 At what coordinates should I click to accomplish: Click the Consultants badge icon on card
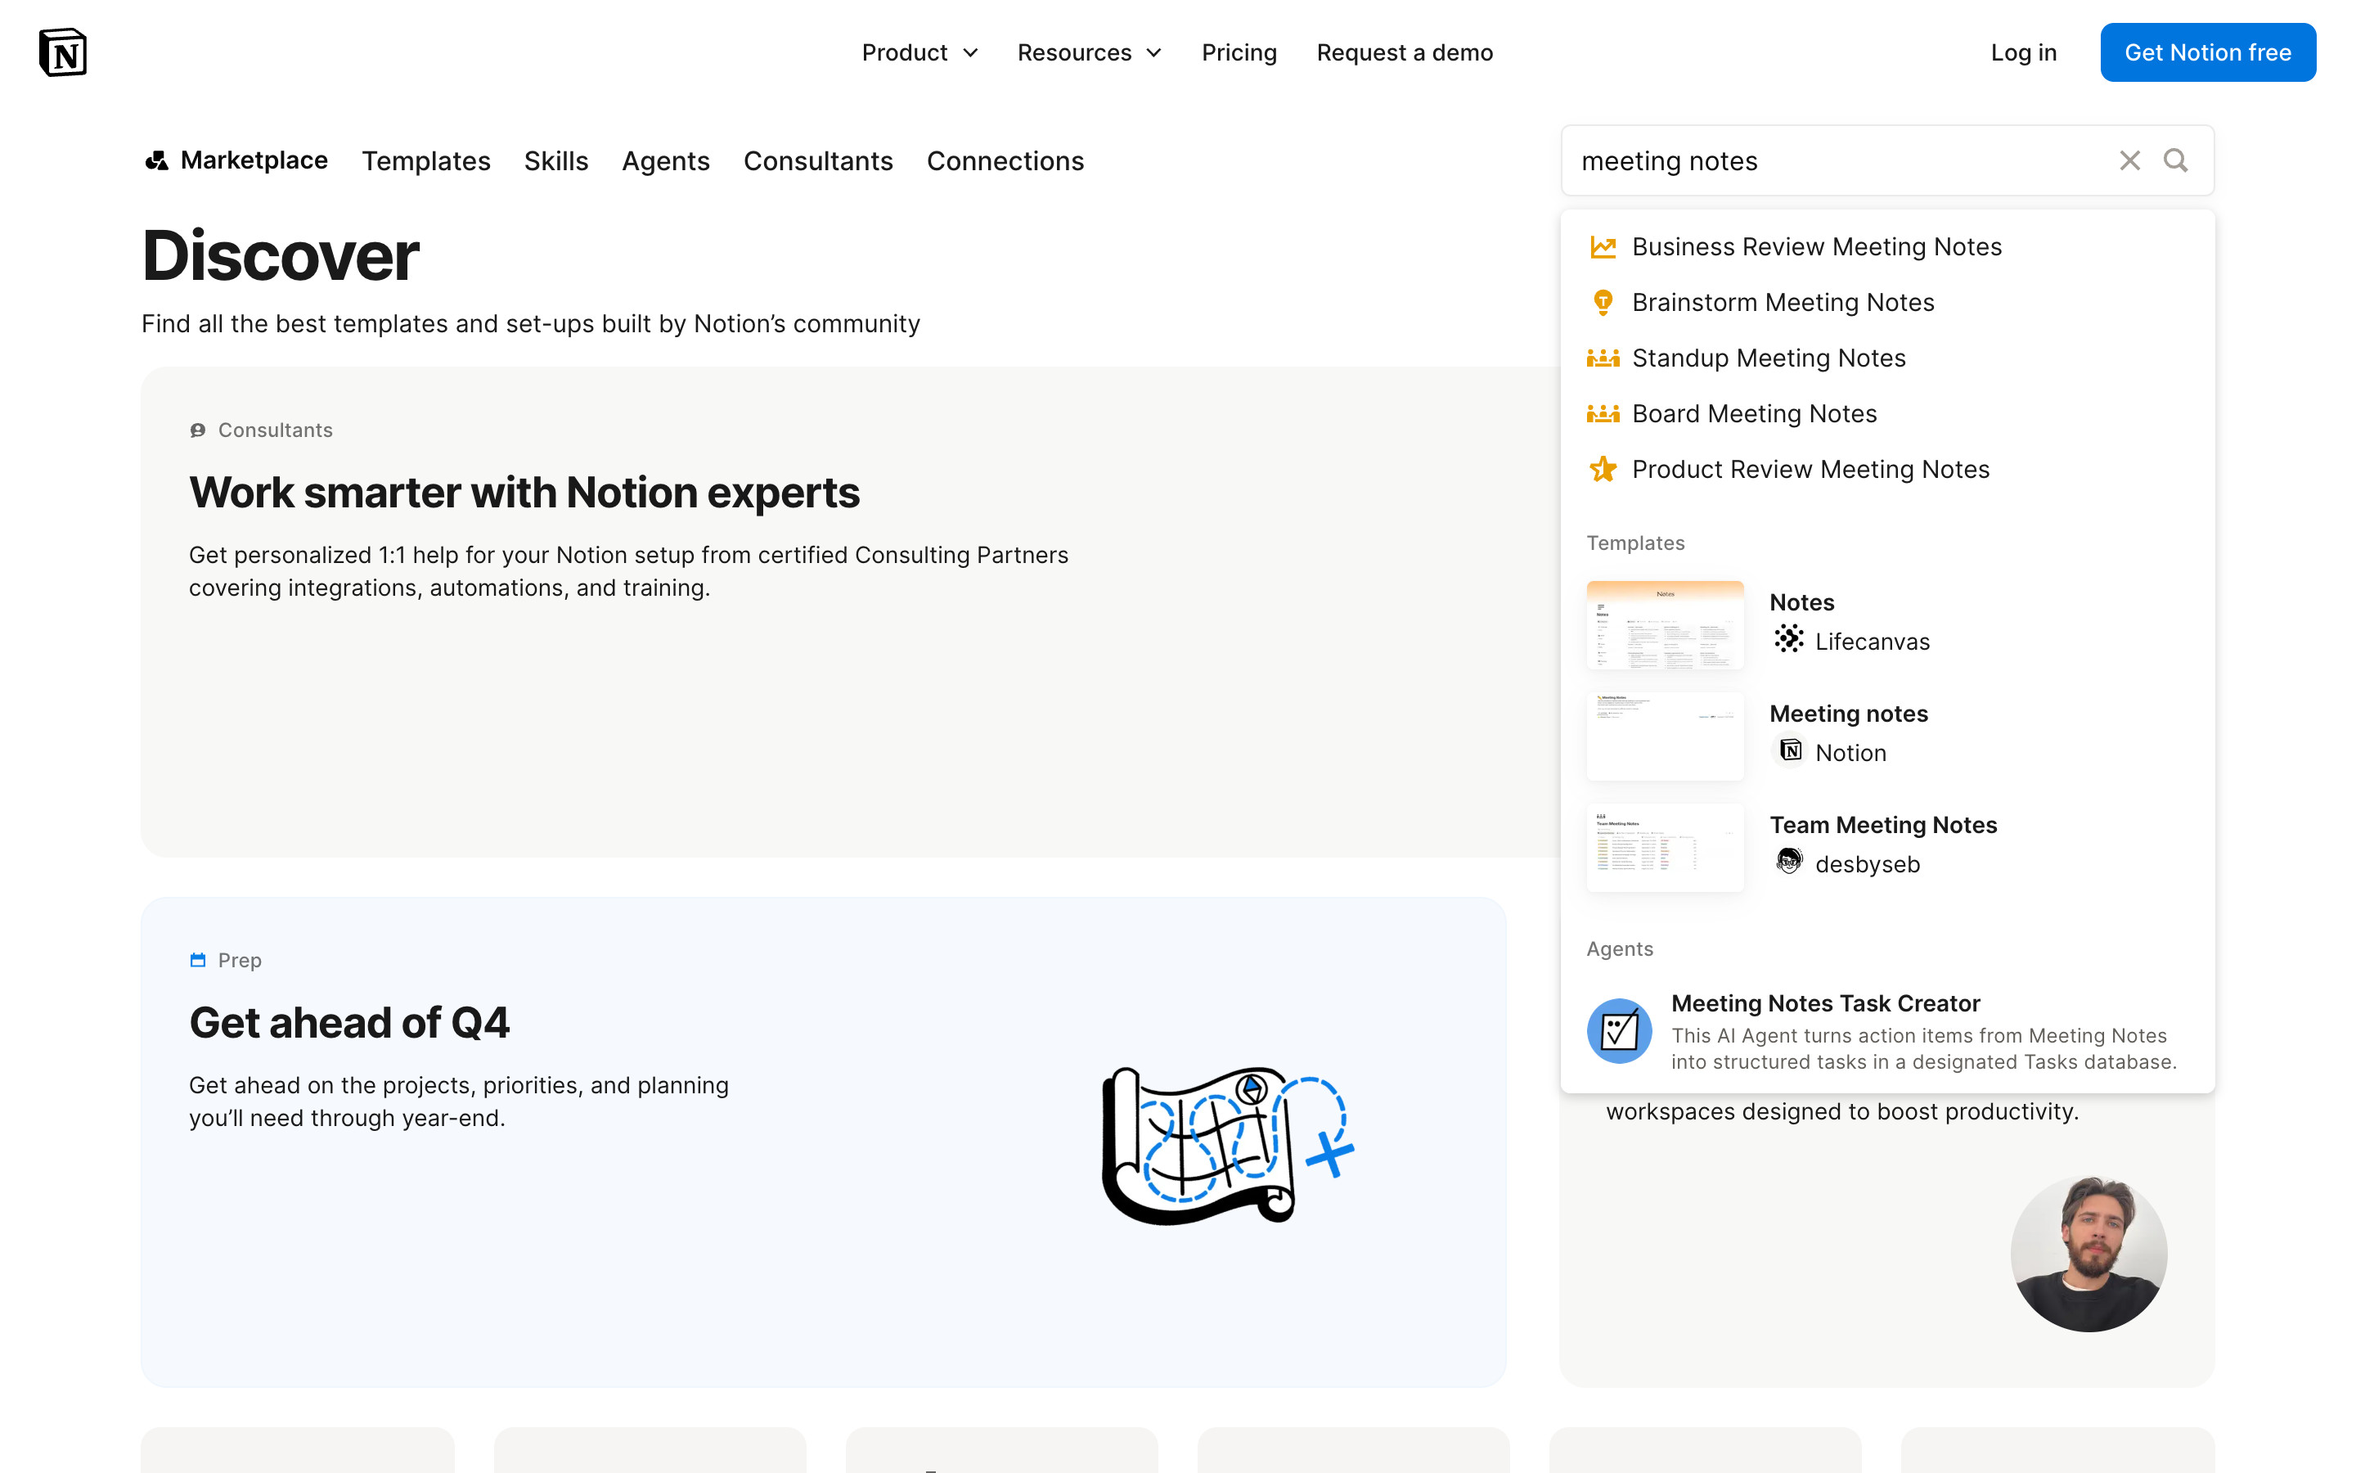(x=198, y=430)
